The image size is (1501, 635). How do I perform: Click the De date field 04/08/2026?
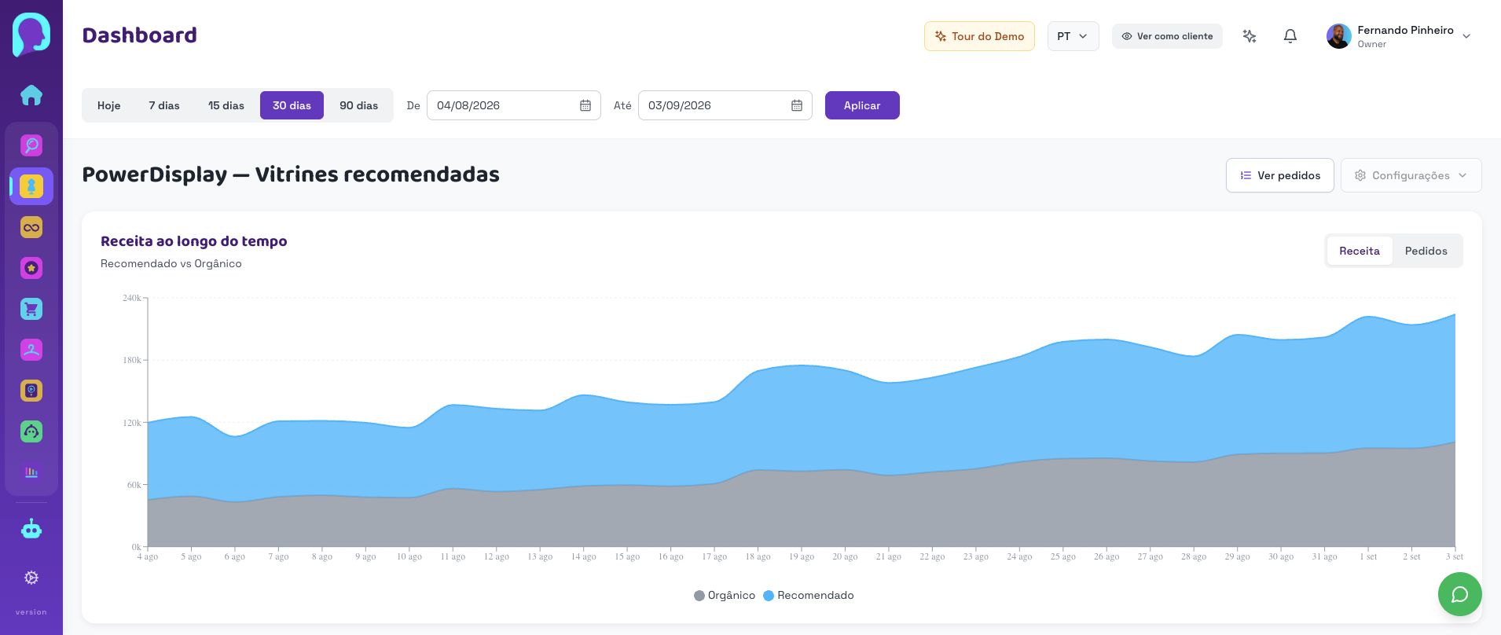514,105
